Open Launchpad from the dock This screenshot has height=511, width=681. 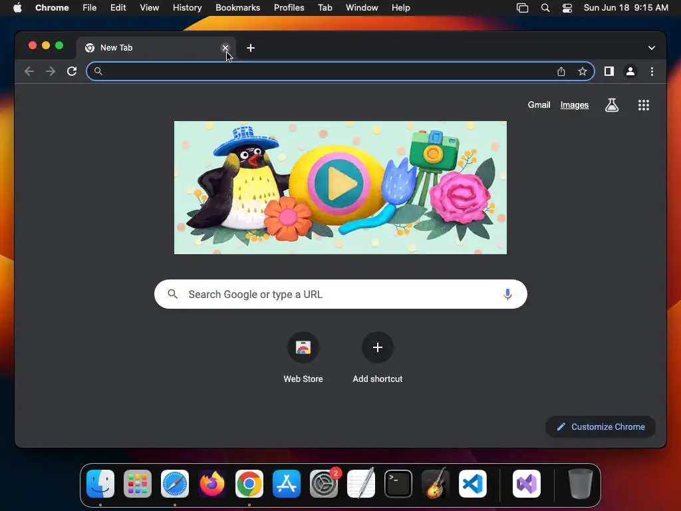[138, 484]
